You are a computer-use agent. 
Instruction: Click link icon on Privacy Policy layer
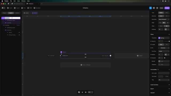[19, 35]
